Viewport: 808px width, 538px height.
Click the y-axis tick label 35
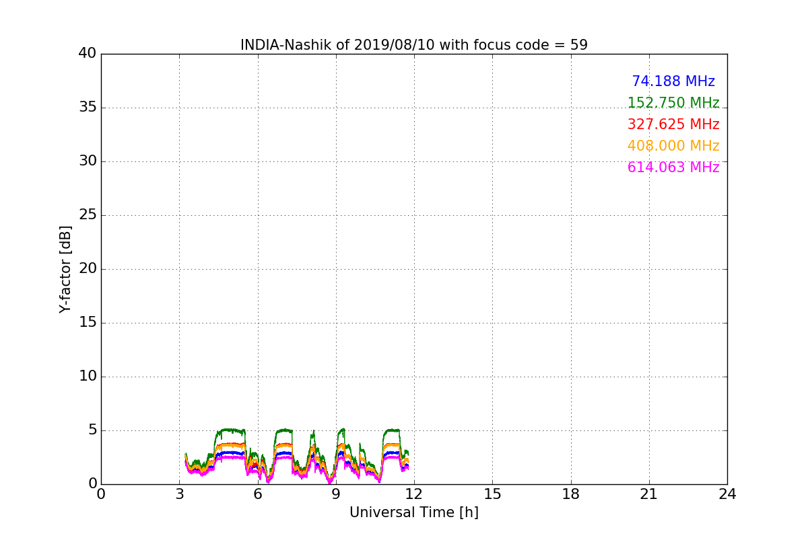[x=88, y=108]
